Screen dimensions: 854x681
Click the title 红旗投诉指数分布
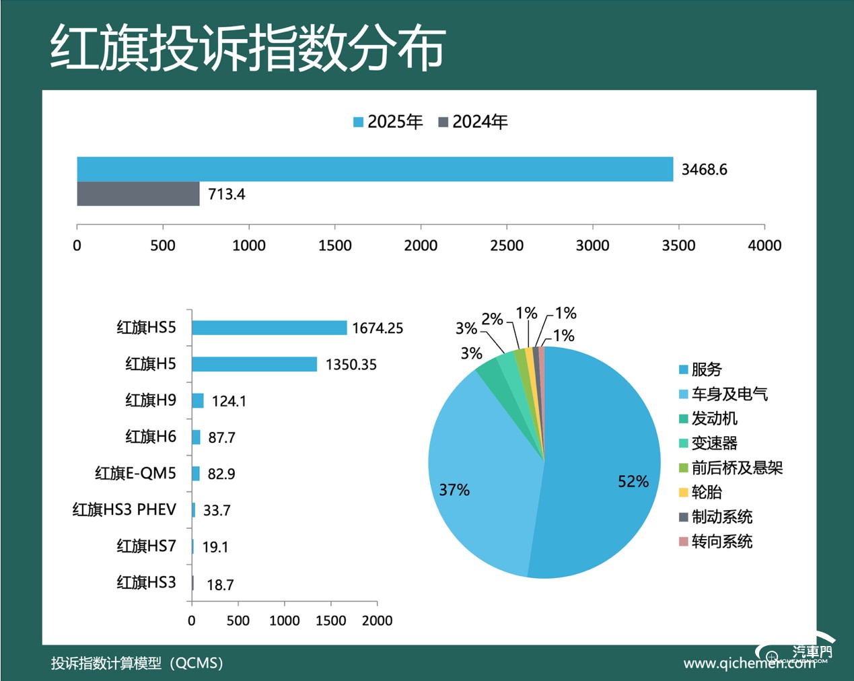point(248,48)
